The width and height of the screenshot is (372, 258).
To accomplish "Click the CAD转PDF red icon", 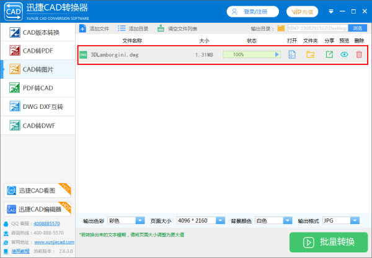I will click(x=15, y=50).
